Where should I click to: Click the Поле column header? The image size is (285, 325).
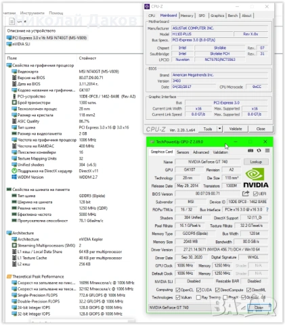tap(12, 58)
